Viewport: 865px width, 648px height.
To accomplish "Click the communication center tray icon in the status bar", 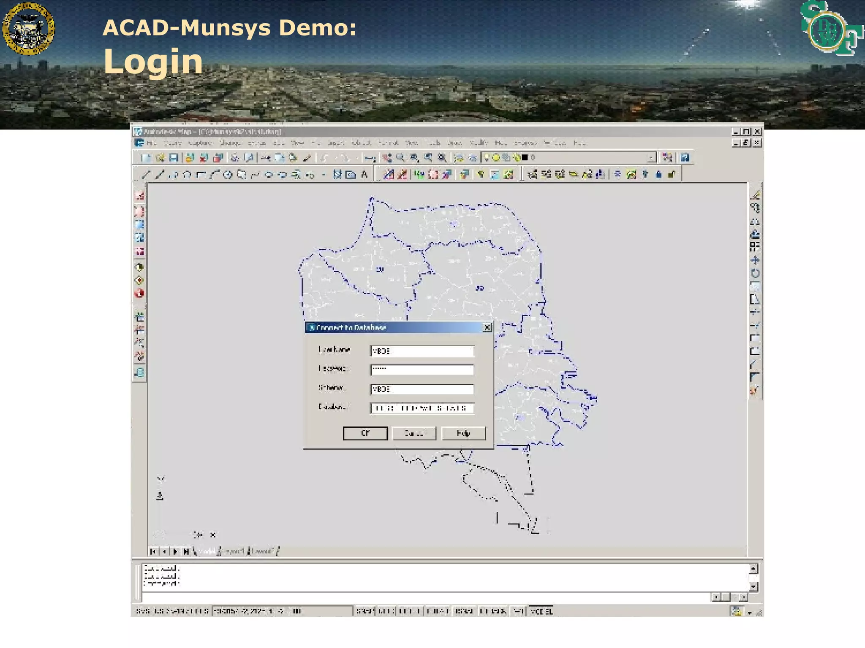I will click(x=737, y=611).
